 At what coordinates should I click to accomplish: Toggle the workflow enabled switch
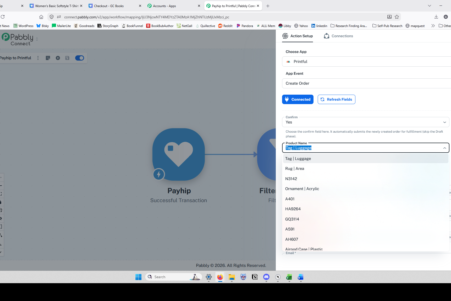pos(80,58)
